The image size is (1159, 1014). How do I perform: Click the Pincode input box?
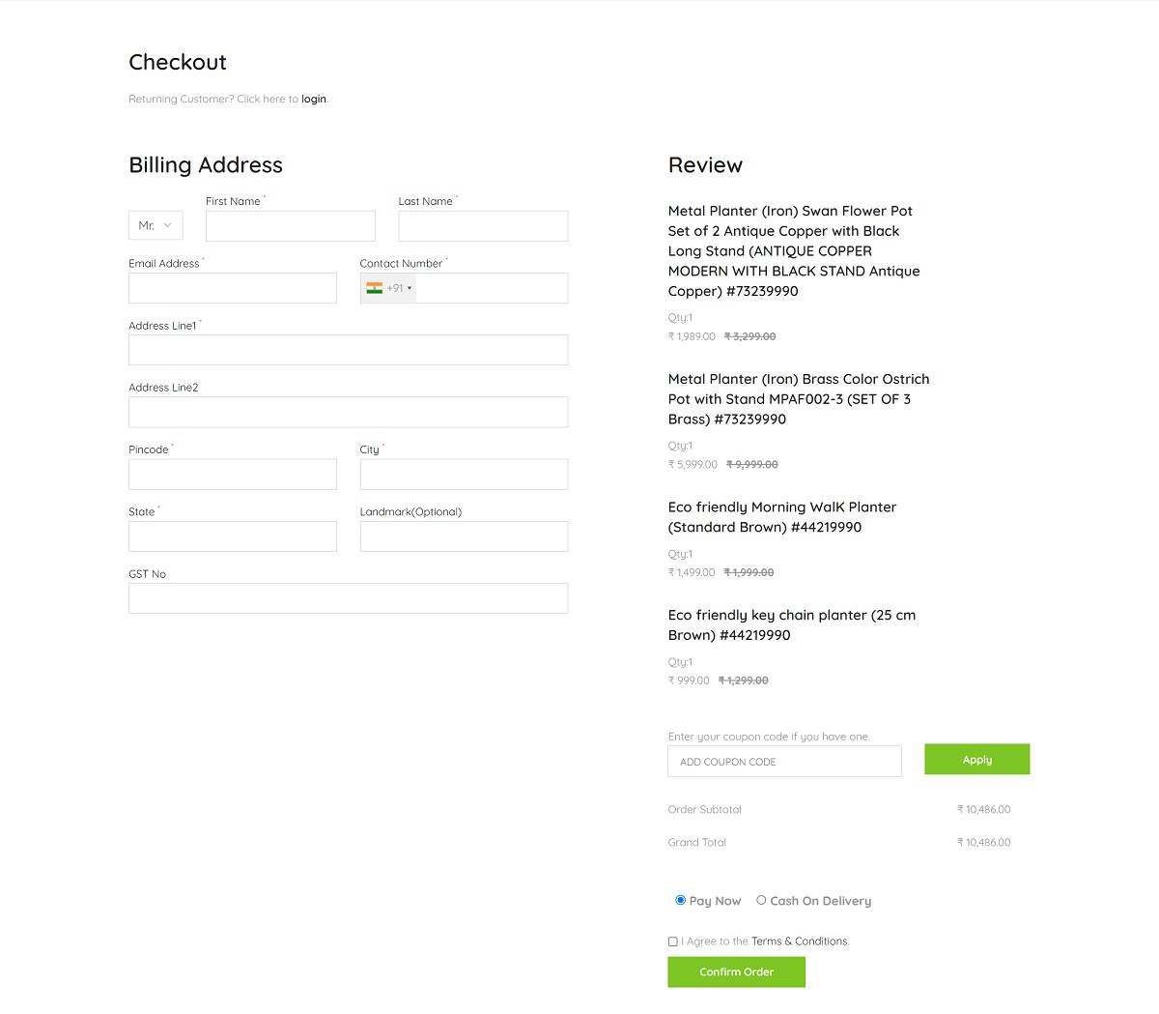(232, 474)
